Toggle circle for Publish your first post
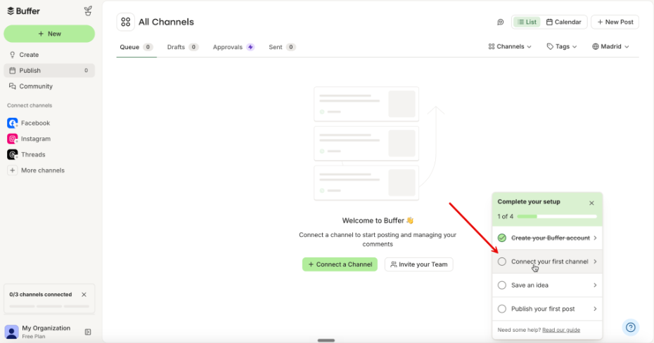This screenshot has width=654, height=343. [x=502, y=309]
